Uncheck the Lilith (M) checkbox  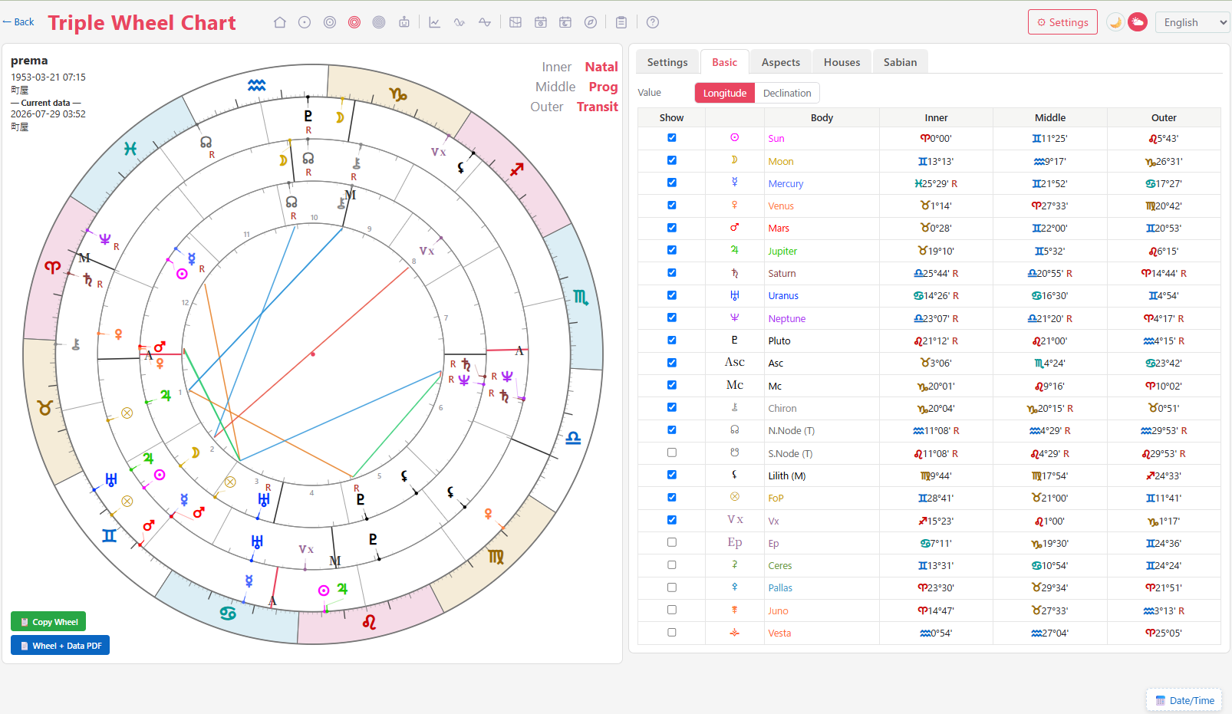tap(671, 475)
